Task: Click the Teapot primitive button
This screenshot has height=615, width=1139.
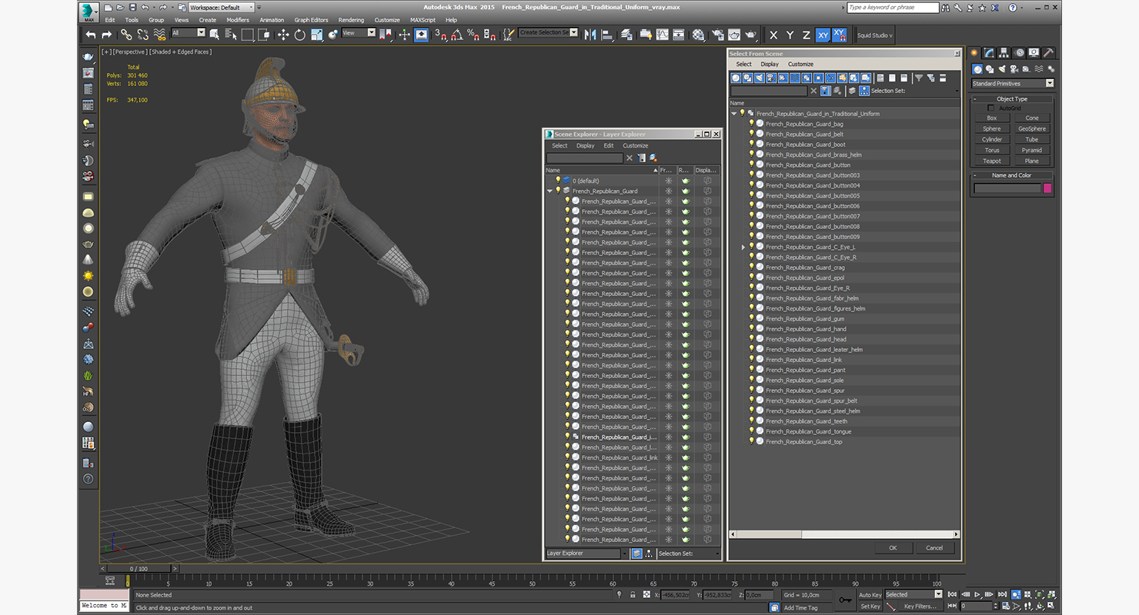Action: pos(992,161)
